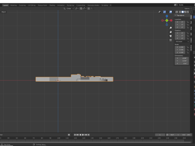195x146 pixels.
Task: Collapse the Transform panel
Action: tap(175, 15)
